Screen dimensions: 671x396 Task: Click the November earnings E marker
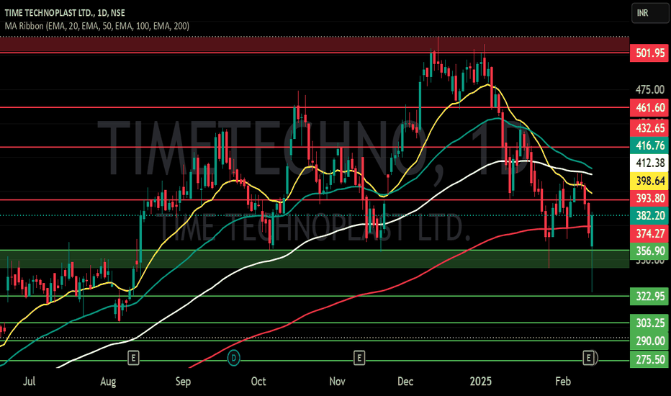[359, 357]
